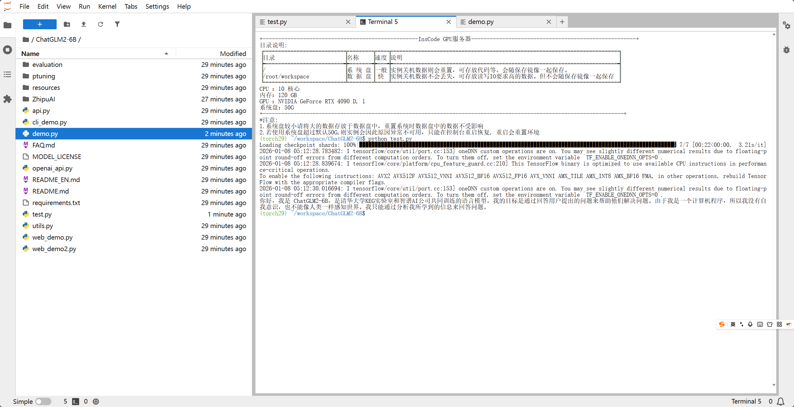Viewport: 794px width, 407px height.
Task: Navigate to ChatGLM2-6B breadcrumb folder
Action: pos(56,40)
